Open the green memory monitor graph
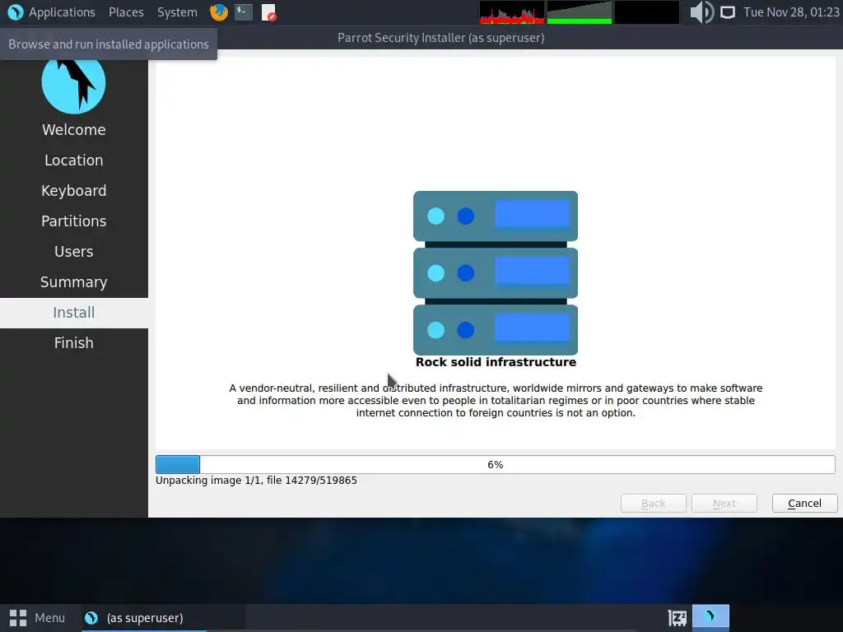843x632 pixels. click(x=579, y=12)
